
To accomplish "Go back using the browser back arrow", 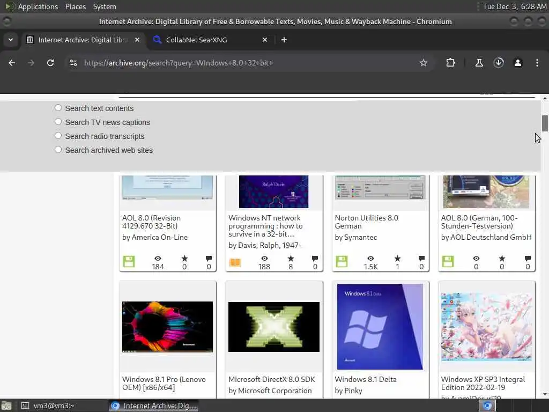I will point(12,63).
